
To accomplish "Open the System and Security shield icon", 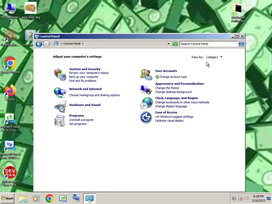I will 60,75.
